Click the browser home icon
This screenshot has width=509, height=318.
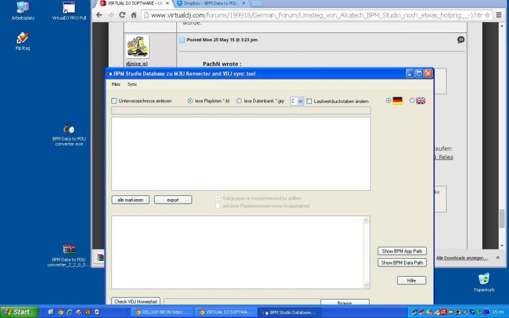[x=134, y=15]
